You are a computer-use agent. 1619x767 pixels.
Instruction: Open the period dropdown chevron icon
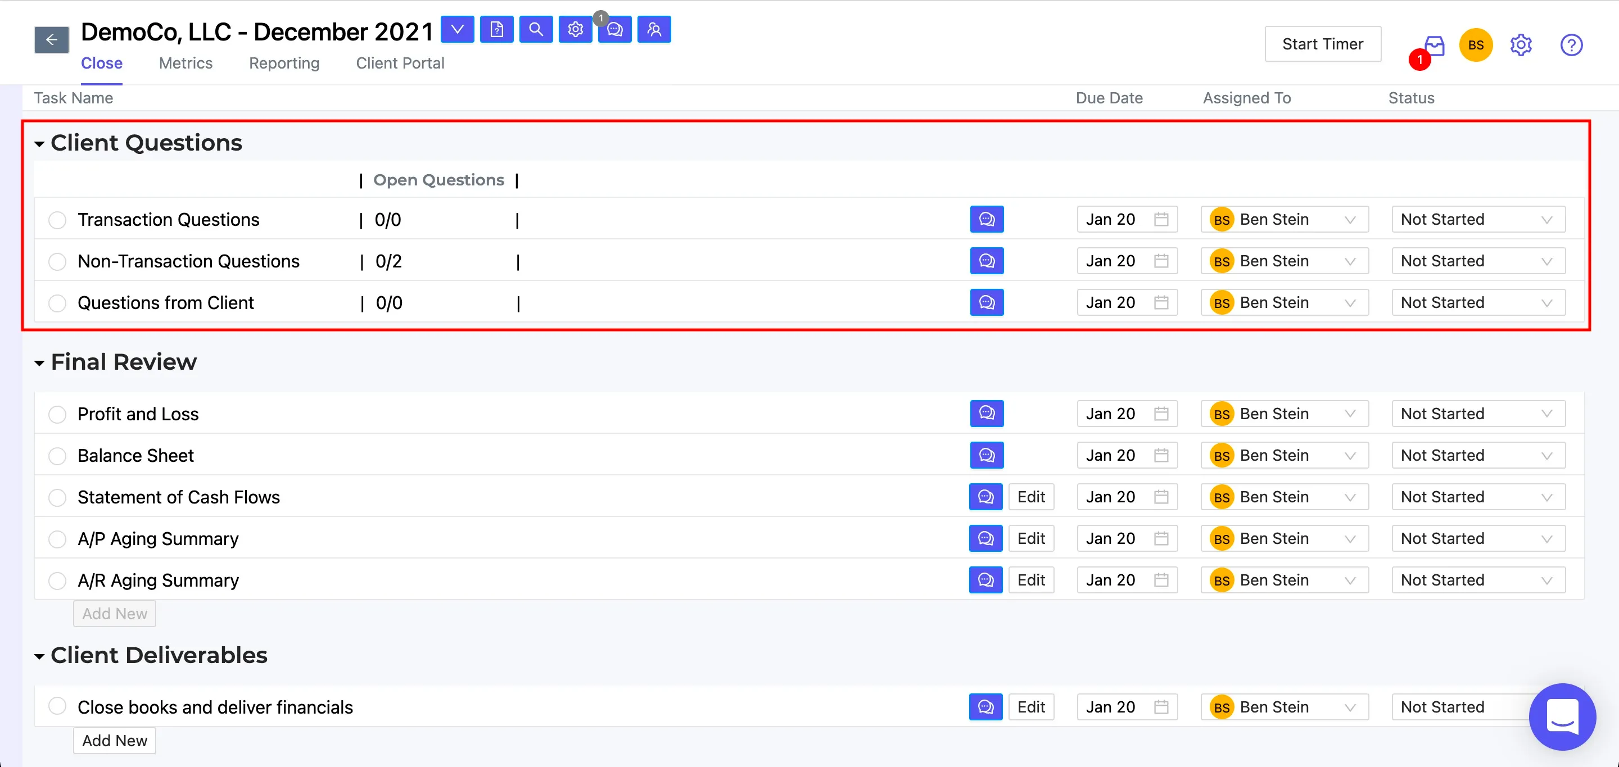[x=458, y=30]
